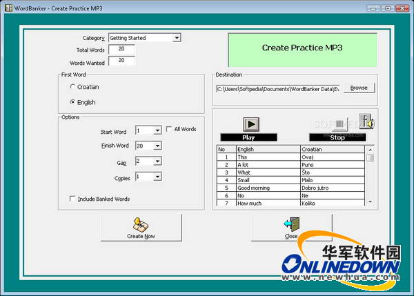Click the 'Što' Croatian cell
The height and width of the screenshot is (296, 414).
[x=333, y=172]
